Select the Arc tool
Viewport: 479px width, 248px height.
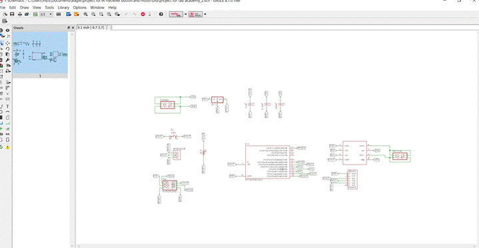pyautogui.click(x=8, y=111)
